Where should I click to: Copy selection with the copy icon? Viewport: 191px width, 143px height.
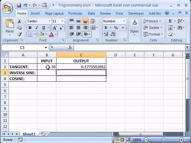(x=19, y=28)
